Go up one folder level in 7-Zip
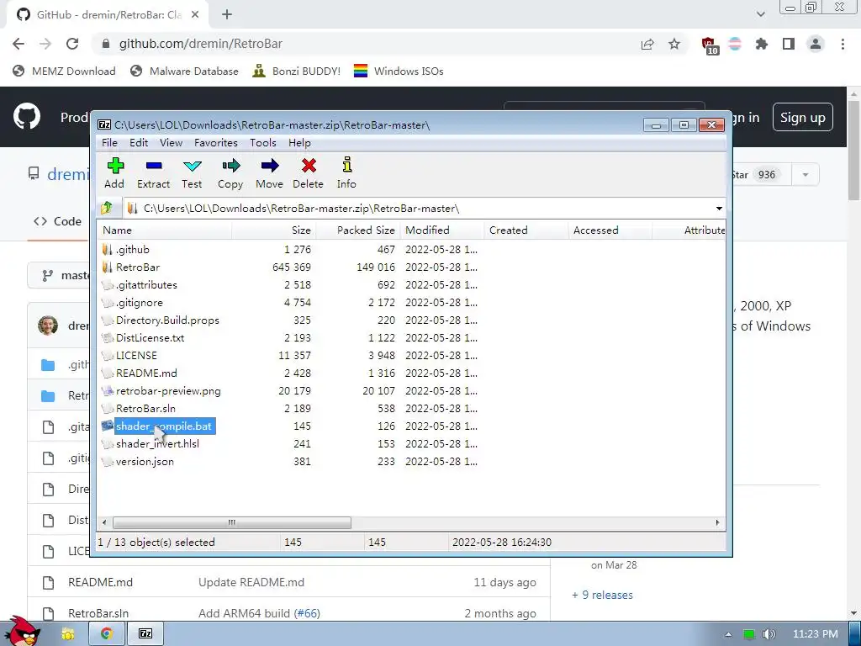The image size is (861, 646). 107,209
